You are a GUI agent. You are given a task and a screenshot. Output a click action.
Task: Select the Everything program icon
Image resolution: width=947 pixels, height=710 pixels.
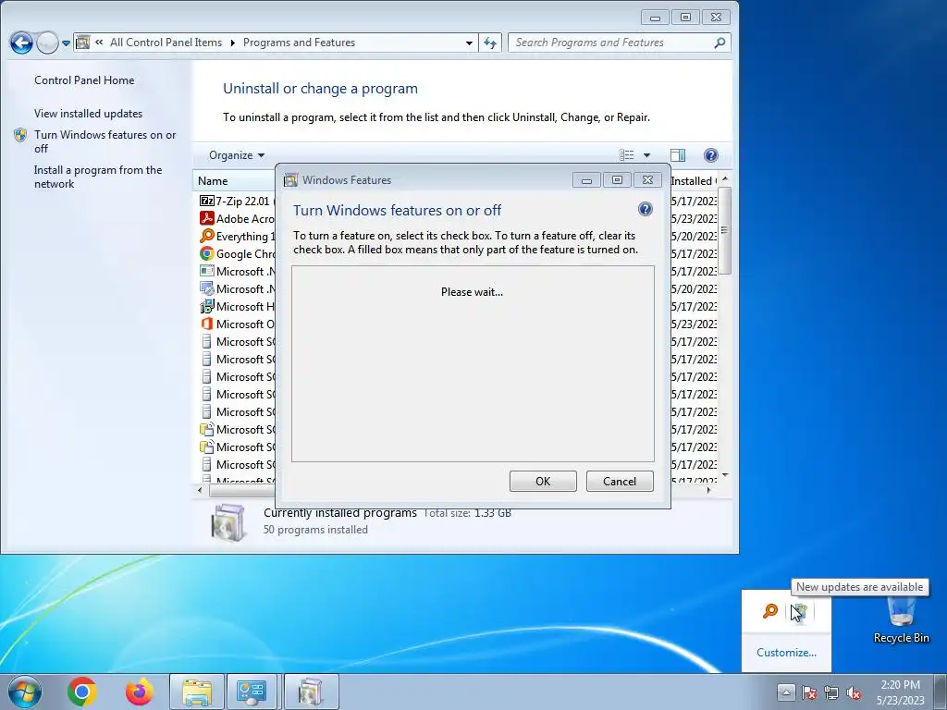click(x=206, y=236)
